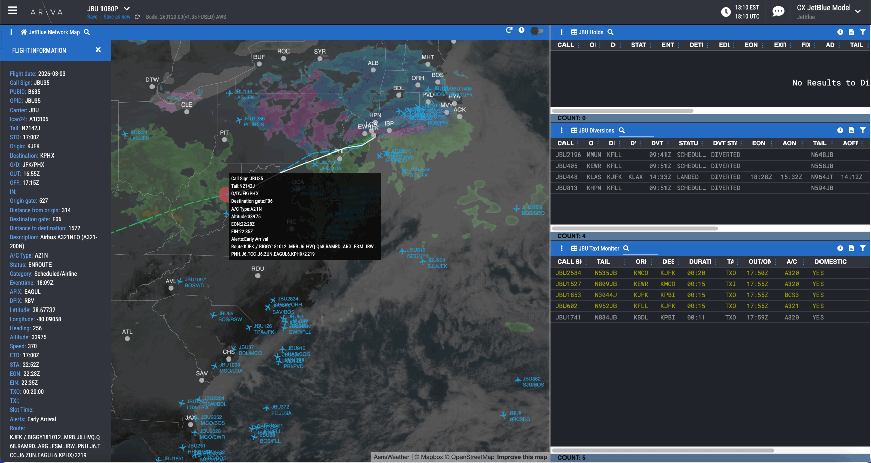Open the hamburger main menu
The height and width of the screenshot is (463, 871).
coord(13,11)
